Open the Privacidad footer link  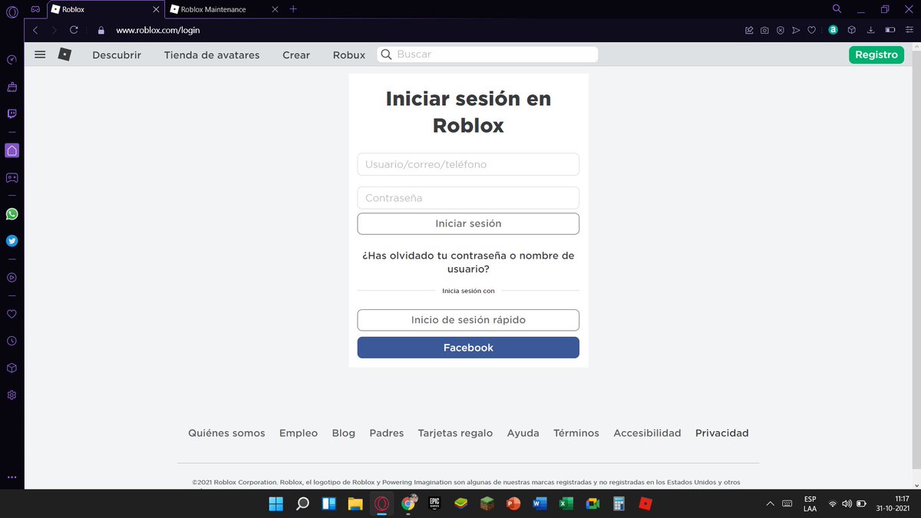722,433
